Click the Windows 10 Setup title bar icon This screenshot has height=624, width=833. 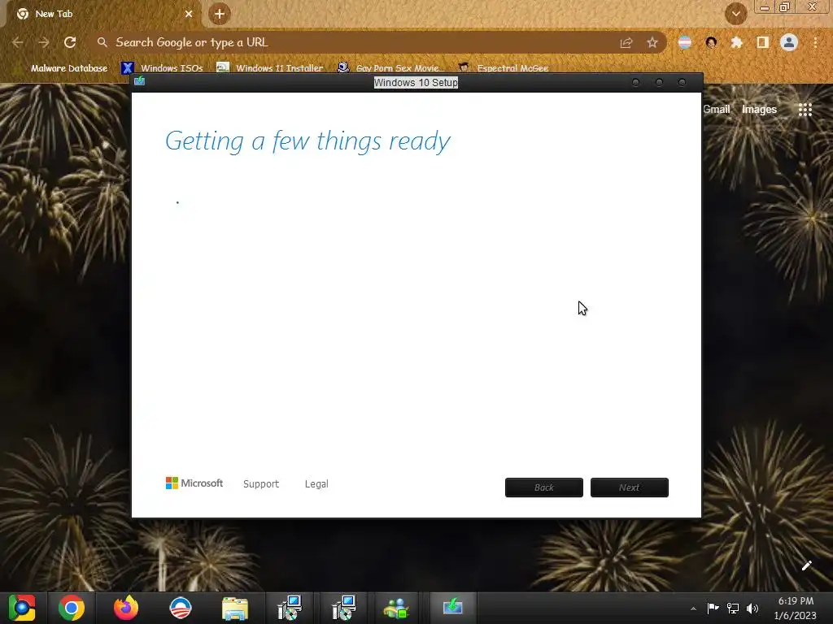click(x=140, y=81)
